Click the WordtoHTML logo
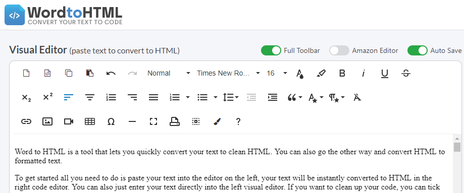Image resolution: width=464 pixels, height=193 pixels. pos(63,15)
